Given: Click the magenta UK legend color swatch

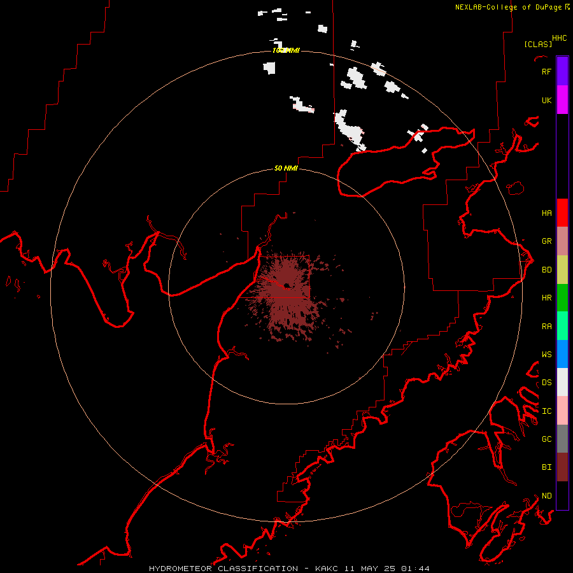Looking at the screenshot, I should 562,100.
